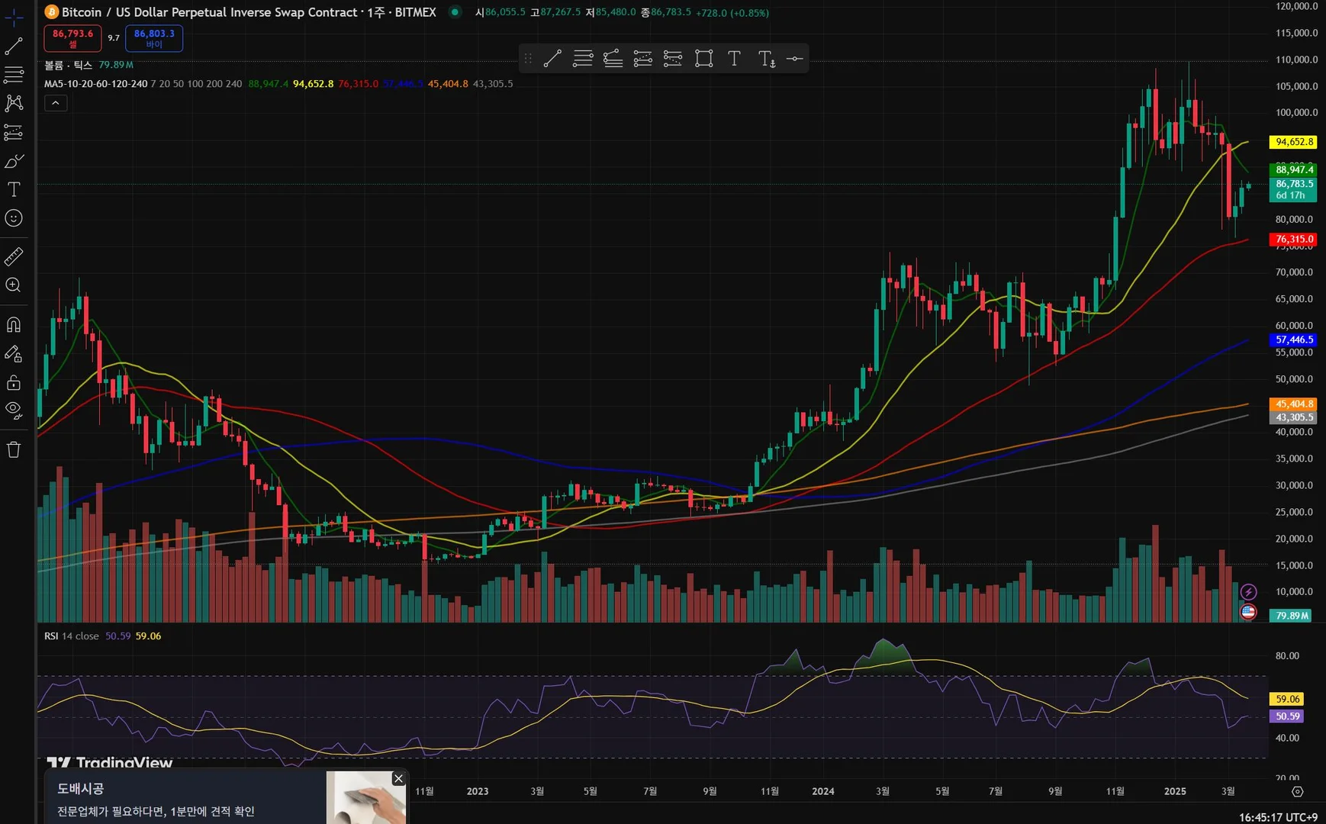Open the prediction and measurement tools in left sidebar
The height and width of the screenshot is (824, 1326).
[x=14, y=132]
